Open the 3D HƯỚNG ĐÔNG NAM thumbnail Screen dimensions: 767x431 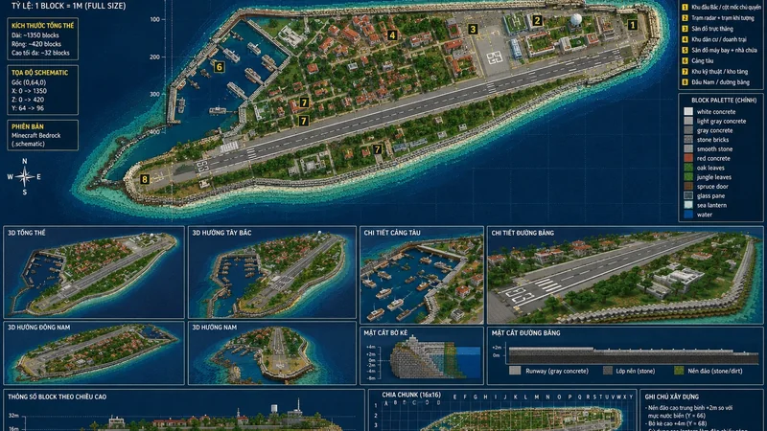tap(94, 352)
